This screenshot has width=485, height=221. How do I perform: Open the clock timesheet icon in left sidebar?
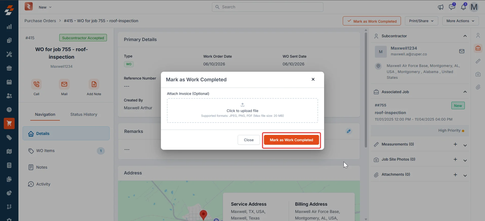[x=9, y=109]
